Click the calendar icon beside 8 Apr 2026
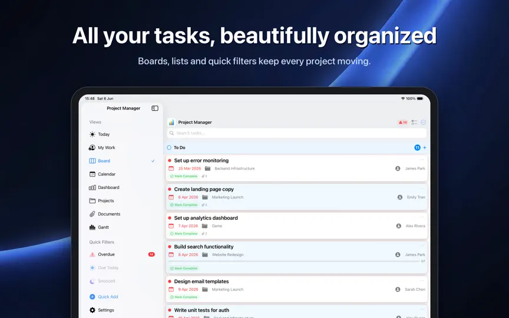This screenshot has width=509, height=318. 171,255
